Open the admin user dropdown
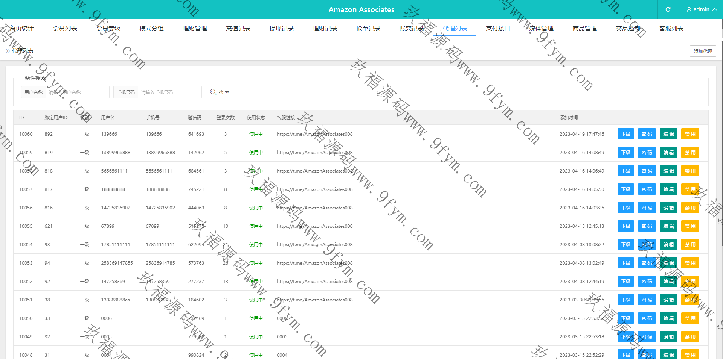Image resolution: width=723 pixels, height=359 pixels. 701,9
